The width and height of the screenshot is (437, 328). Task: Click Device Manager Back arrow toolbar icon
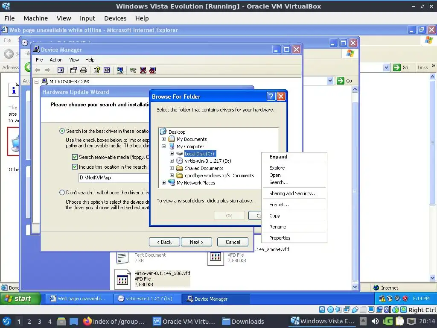click(38, 70)
